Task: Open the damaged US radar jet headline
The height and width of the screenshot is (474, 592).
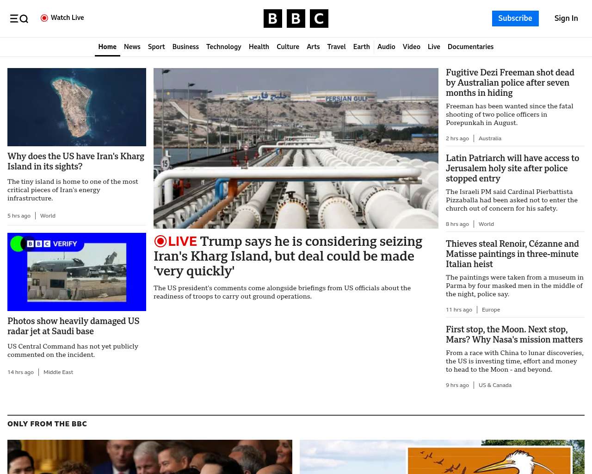Action: click(x=73, y=326)
